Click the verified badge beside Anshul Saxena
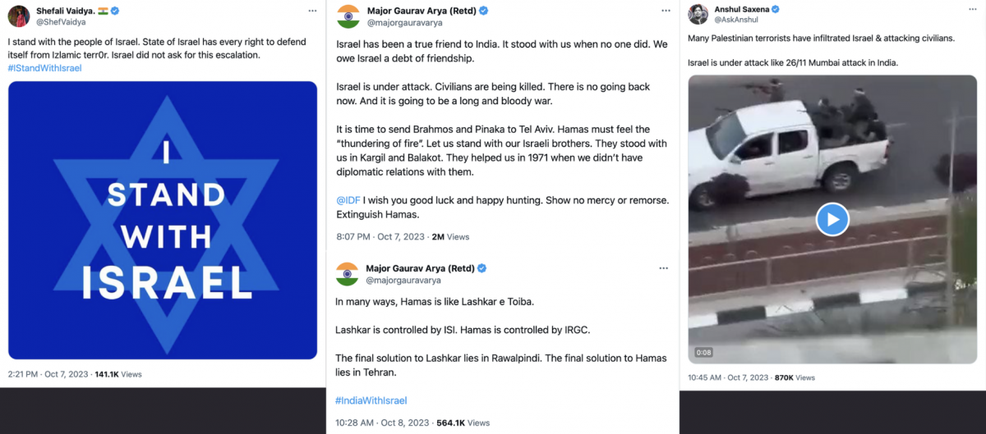The image size is (986, 434). 775,9
